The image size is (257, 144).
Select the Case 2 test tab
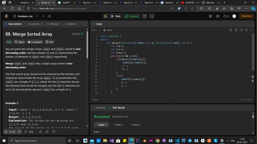click(x=118, y=124)
